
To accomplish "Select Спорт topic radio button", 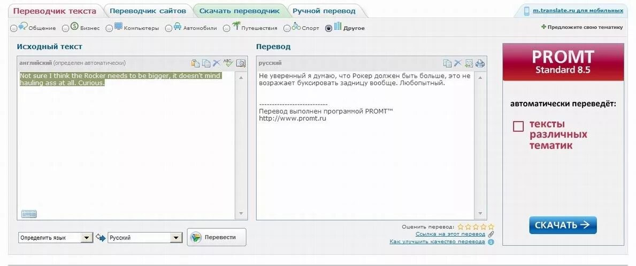I will click(287, 28).
